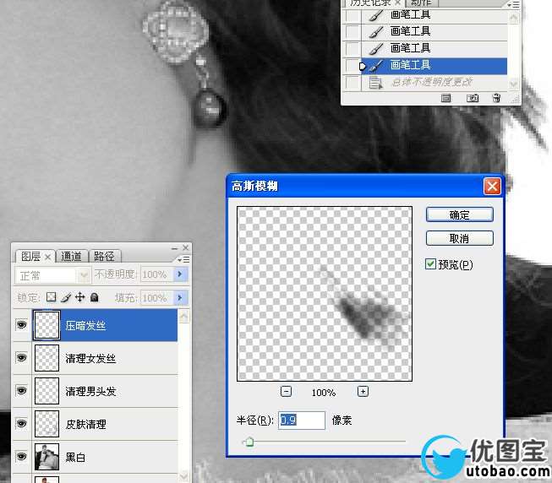Hide the 黑白 layer

click(21, 456)
